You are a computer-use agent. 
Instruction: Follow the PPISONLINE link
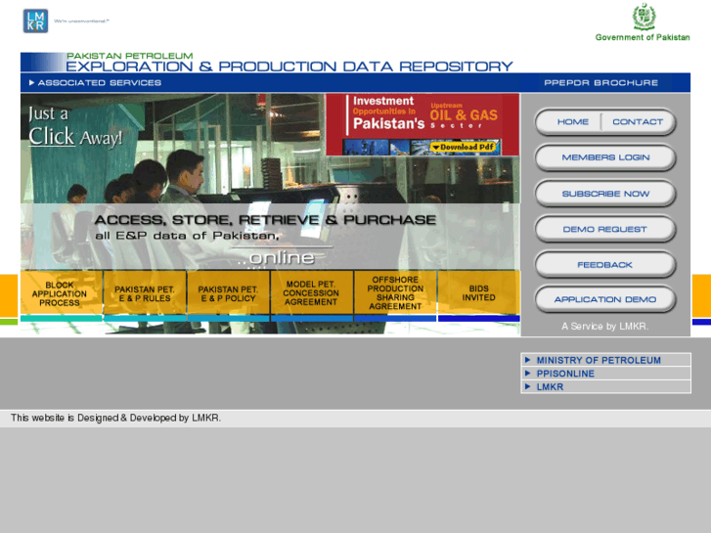565,374
